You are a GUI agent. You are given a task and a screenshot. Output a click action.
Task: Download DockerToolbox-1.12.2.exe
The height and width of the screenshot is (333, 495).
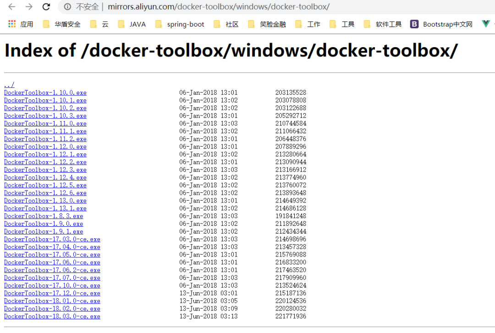point(45,162)
